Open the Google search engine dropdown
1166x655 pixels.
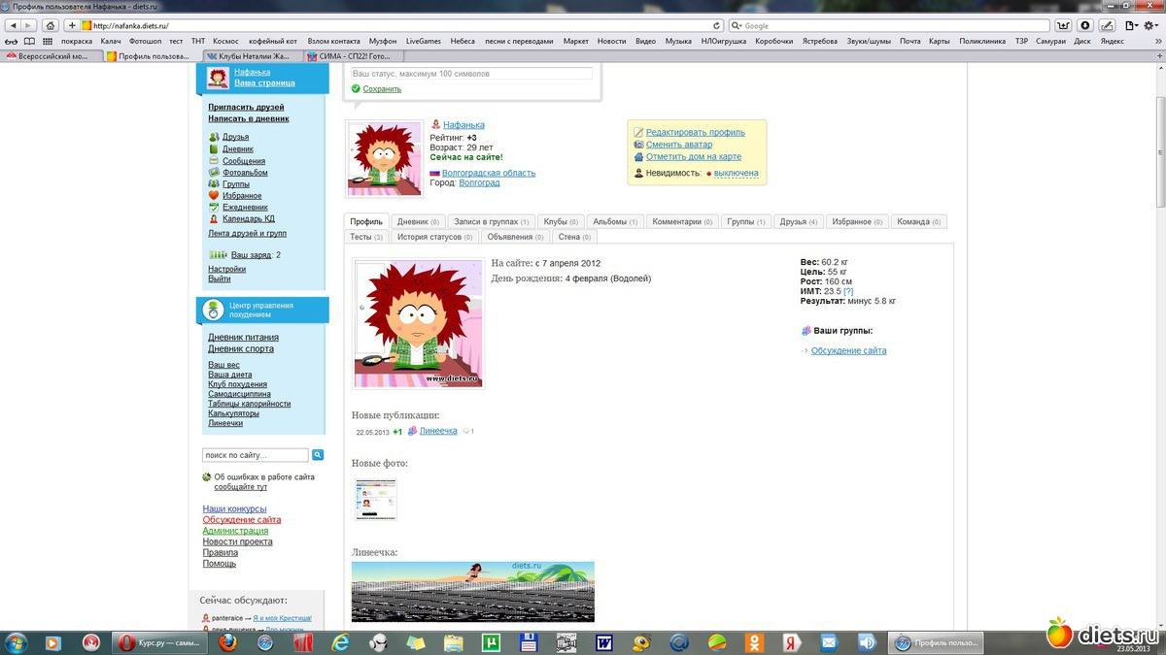click(736, 25)
